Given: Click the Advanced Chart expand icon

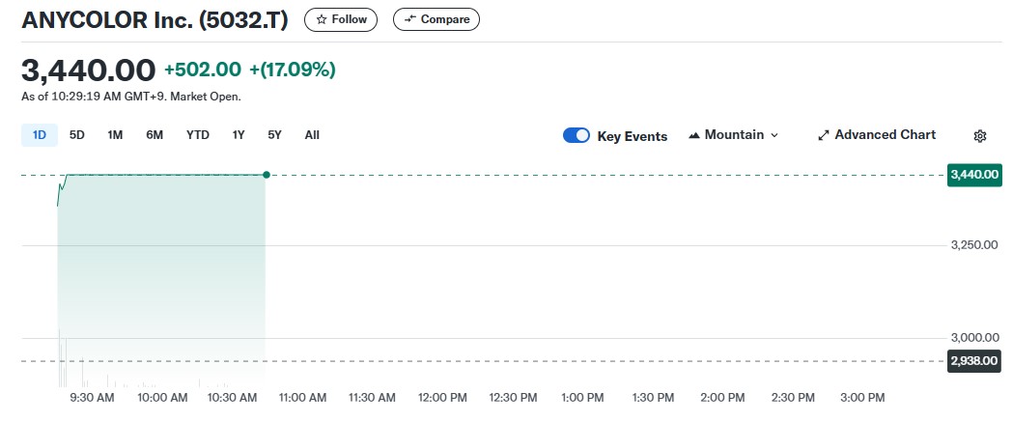Looking at the screenshot, I should 824,135.
